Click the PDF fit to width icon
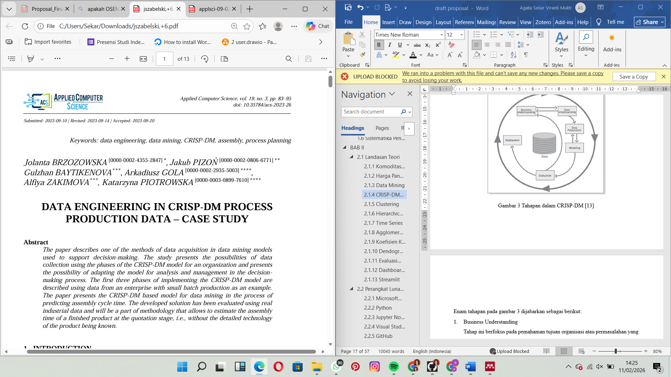The height and width of the screenshot is (377, 671). point(143,59)
